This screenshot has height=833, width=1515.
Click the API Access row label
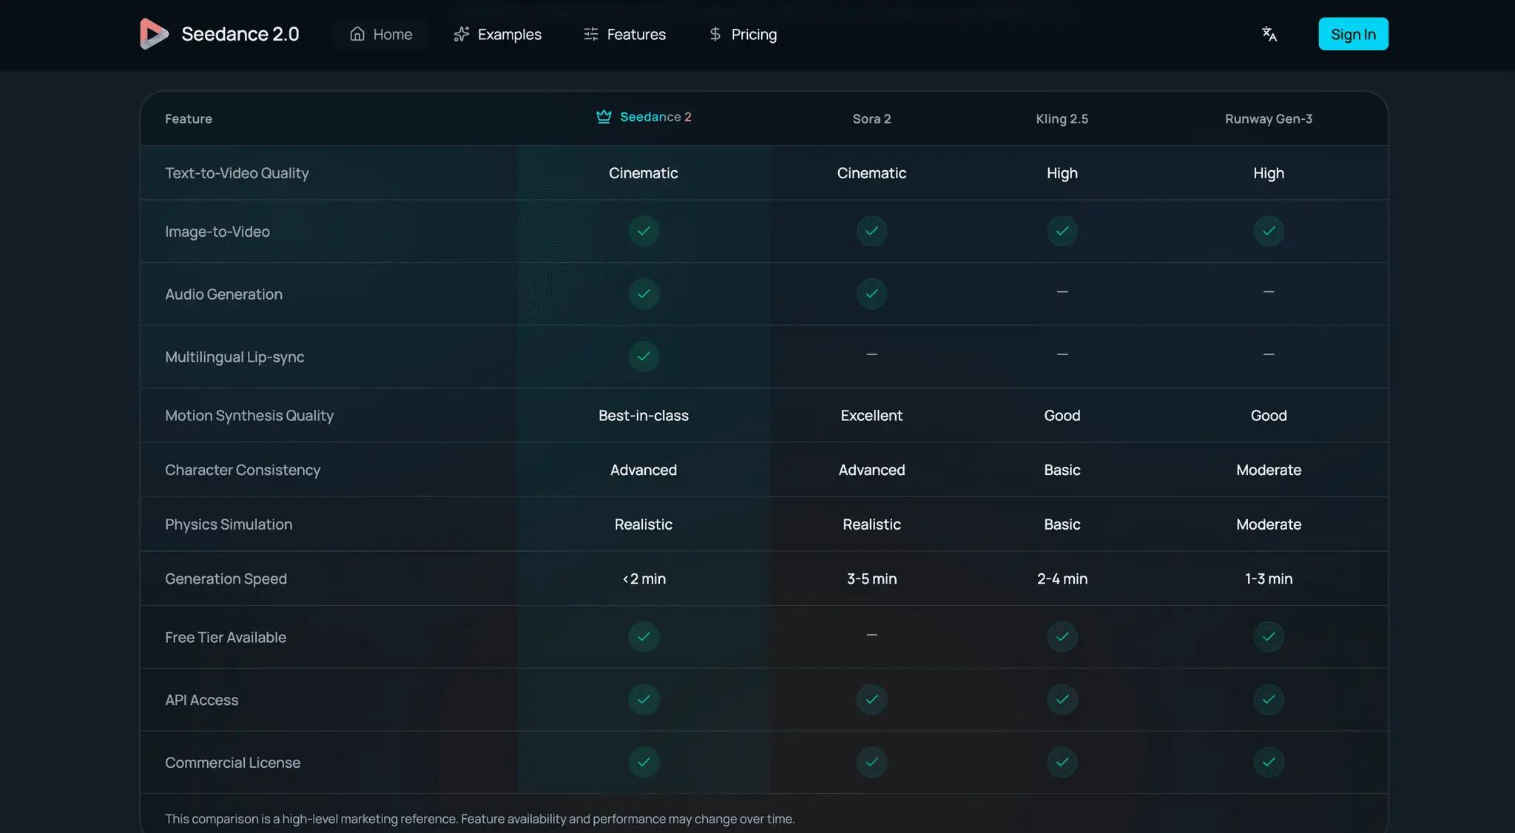[x=202, y=701]
